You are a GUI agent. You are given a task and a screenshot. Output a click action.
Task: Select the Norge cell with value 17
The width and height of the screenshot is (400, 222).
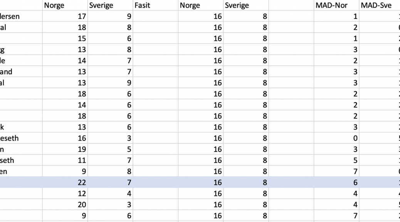[65, 17]
